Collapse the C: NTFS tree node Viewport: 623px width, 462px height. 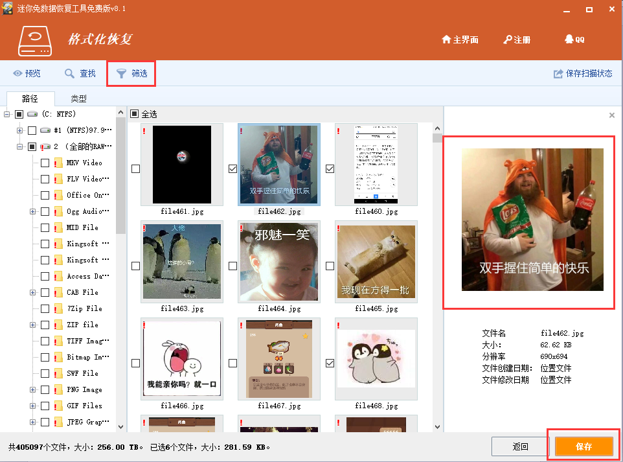pyautogui.click(x=6, y=115)
